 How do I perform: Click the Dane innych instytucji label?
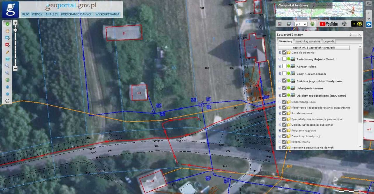[306, 136]
